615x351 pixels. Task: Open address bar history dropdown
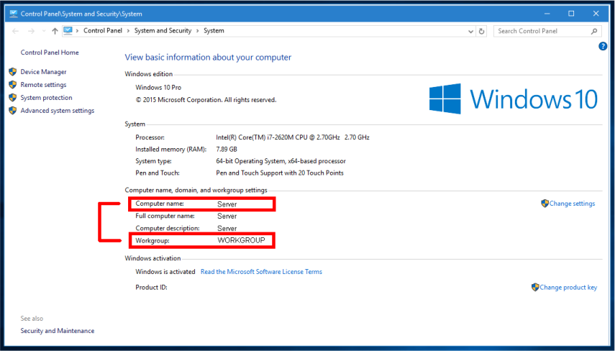tap(470, 32)
